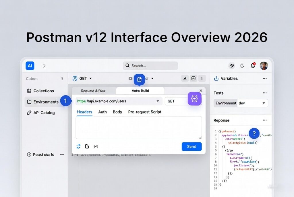This screenshot has height=197, width=294.
Task: Open the Reponse panel more options
Action: point(264,120)
